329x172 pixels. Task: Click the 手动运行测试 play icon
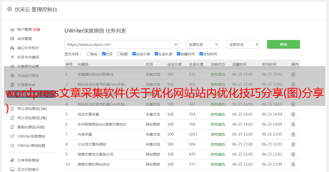tap(12, 76)
